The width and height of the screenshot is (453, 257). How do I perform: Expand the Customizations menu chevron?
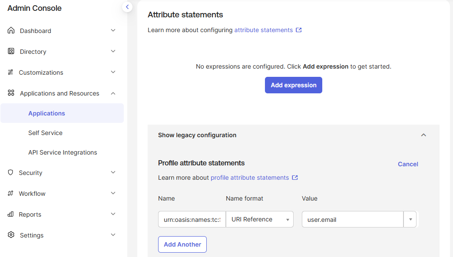113,72
